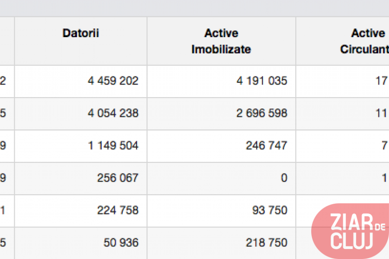
Task: Click the Active Imobilizate column header
Action: coord(221,41)
